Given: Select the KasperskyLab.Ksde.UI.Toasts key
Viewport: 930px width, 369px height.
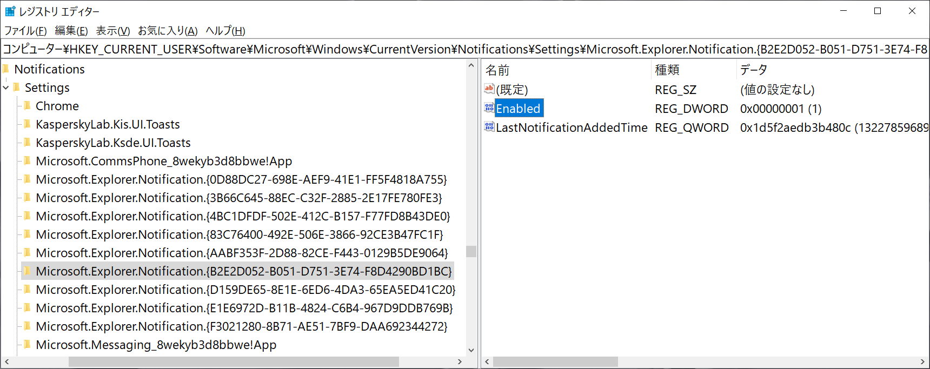Looking at the screenshot, I should click(x=113, y=143).
